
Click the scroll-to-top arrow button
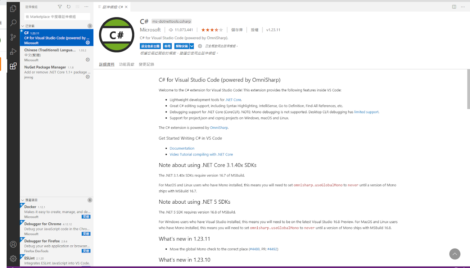click(x=455, y=254)
